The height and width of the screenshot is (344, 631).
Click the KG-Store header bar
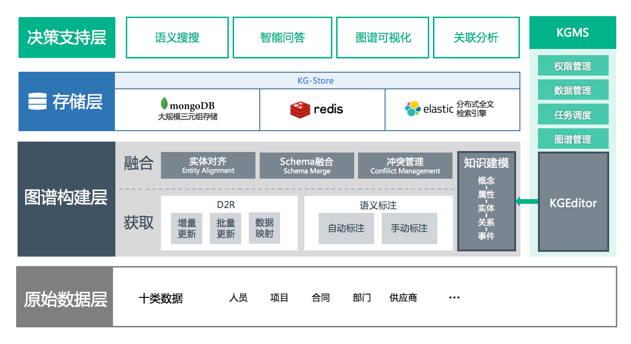coord(317,81)
